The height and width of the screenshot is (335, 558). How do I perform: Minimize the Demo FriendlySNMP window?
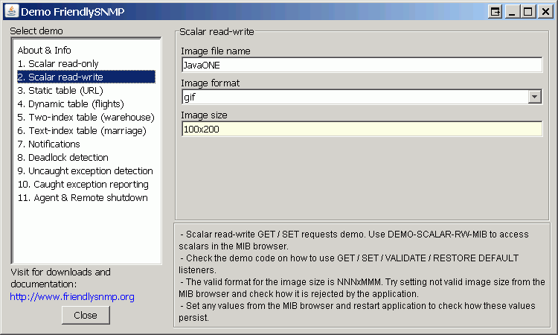(512, 12)
